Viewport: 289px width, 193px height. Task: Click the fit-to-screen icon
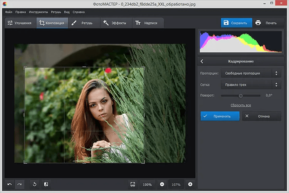tap(133, 184)
